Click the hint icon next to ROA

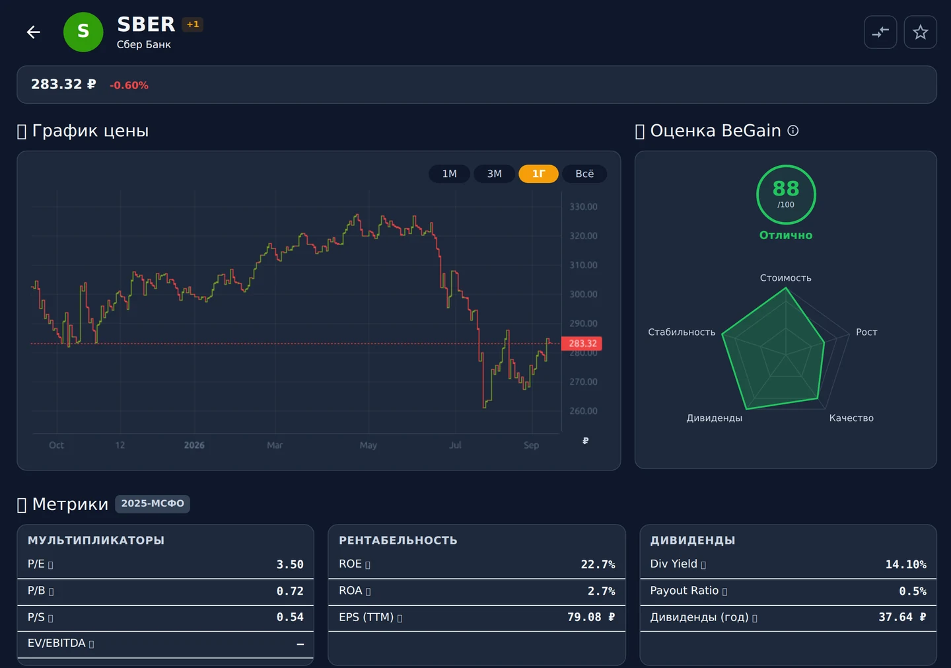click(369, 591)
